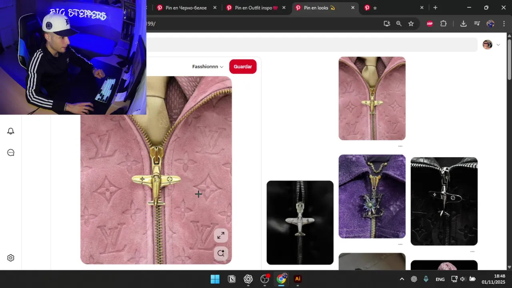Image resolution: width=512 pixels, height=288 pixels.
Task: Close the star-titled Pinterest tab
Action: (x=422, y=8)
